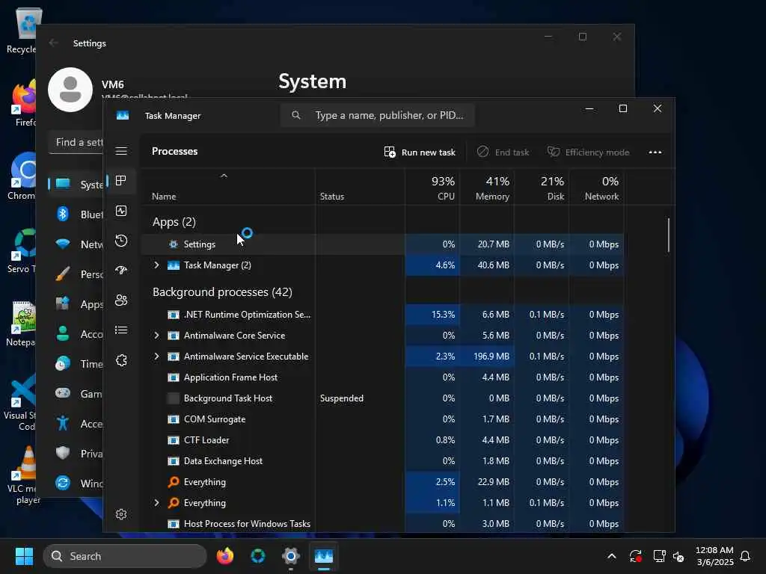The height and width of the screenshot is (574, 766).
Task: Select the .NET Runtime Optimization Service row
Action: (x=382, y=315)
